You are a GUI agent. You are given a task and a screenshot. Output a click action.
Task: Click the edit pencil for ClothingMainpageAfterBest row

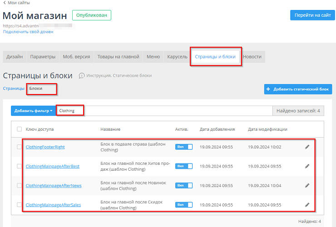(x=307, y=166)
